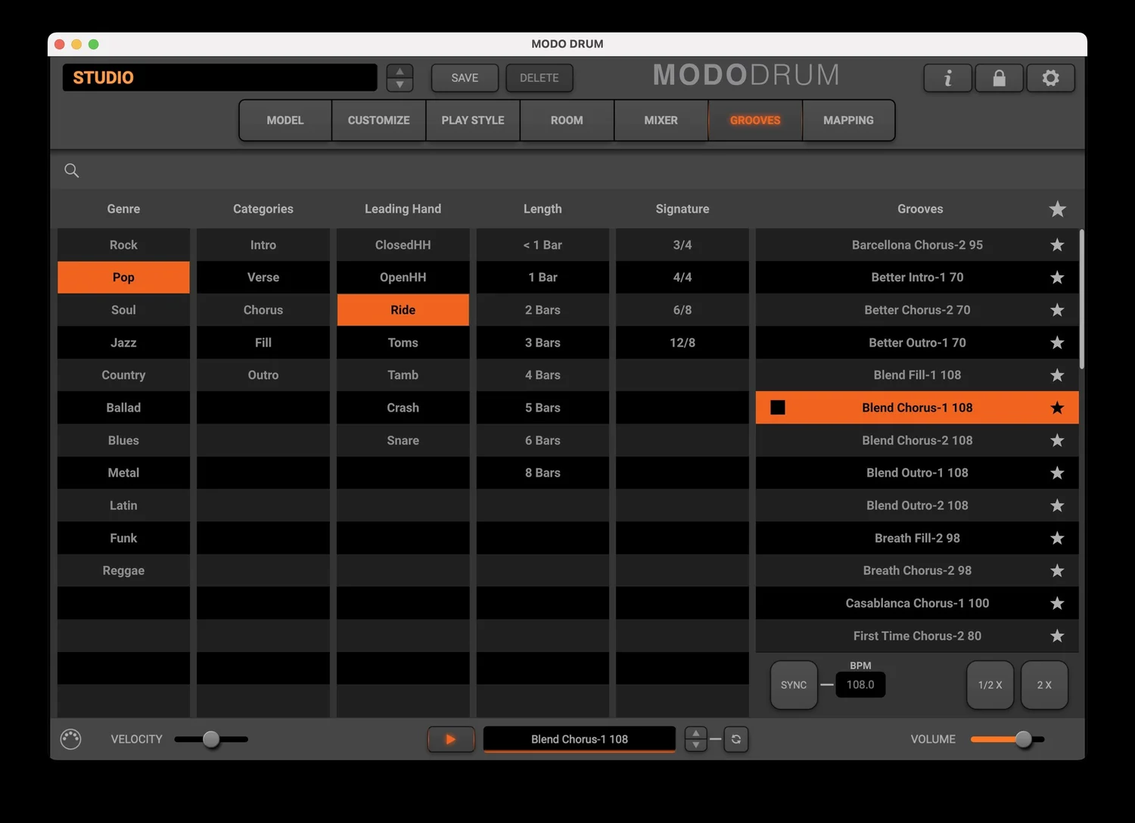The width and height of the screenshot is (1135, 823).
Task: Edit the BPM value field
Action: (x=860, y=685)
